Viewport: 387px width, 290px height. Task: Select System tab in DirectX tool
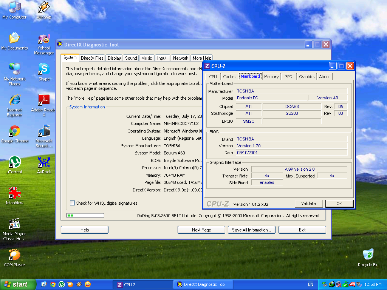(x=70, y=57)
